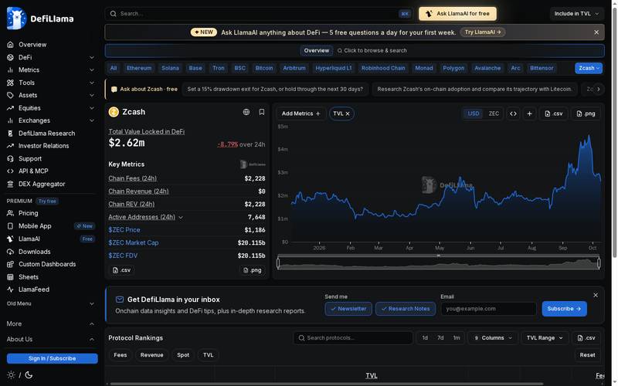Download key metrics .csv file
Screen dimensions: 618x386
coord(121,270)
